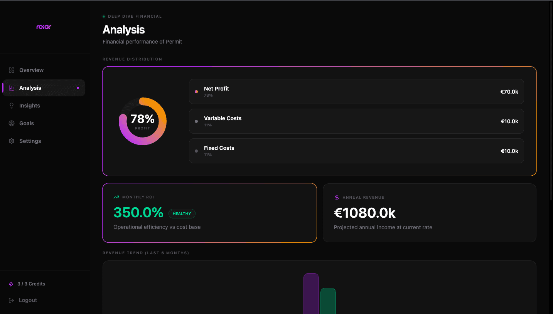This screenshot has width=553, height=314.
Task: Open the Goals section
Action: click(x=44, y=123)
